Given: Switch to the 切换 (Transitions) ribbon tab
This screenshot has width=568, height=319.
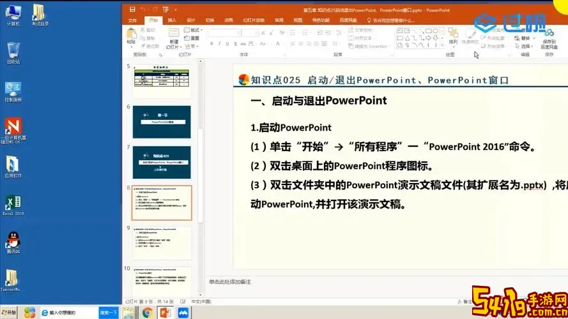Looking at the screenshot, I should pyautogui.click(x=210, y=20).
